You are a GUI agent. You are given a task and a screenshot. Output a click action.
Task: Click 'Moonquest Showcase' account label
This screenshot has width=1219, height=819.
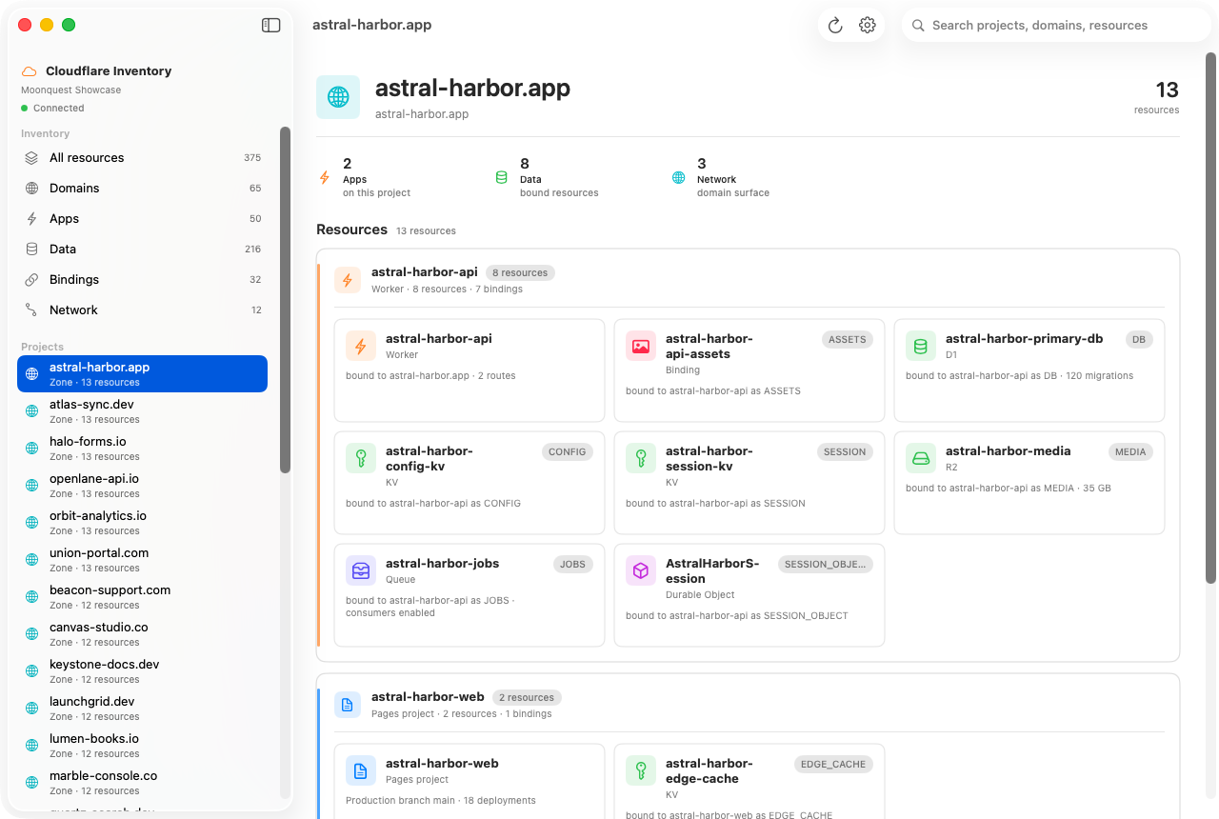pos(71,90)
